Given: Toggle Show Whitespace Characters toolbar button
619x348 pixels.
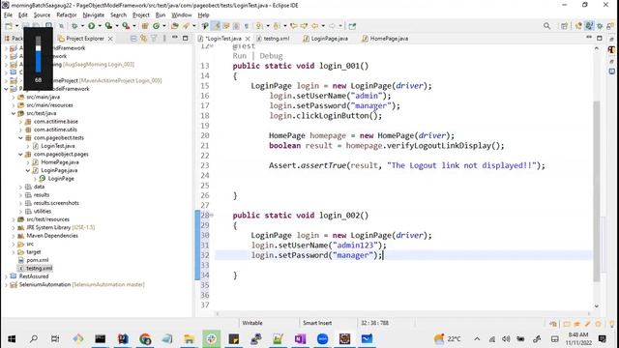Looking at the screenshot, I should pyautogui.click(x=247, y=26).
